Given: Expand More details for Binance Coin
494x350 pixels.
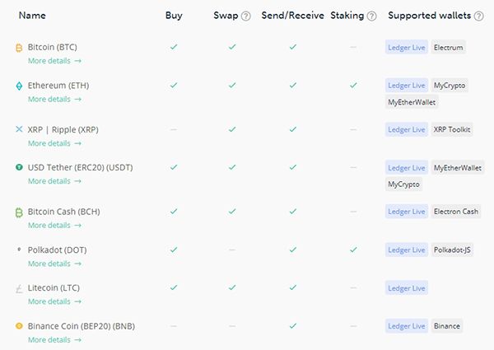Looking at the screenshot, I should 54,339.
